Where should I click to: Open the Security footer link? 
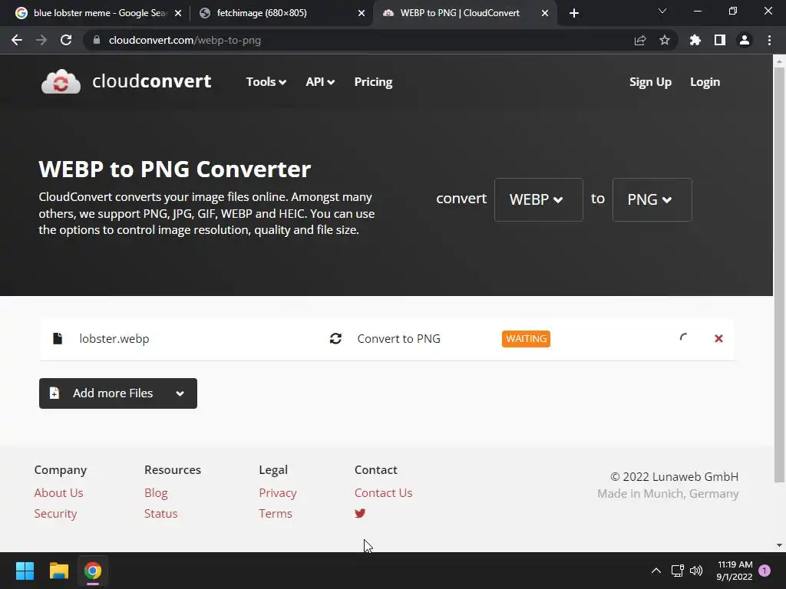click(x=55, y=513)
